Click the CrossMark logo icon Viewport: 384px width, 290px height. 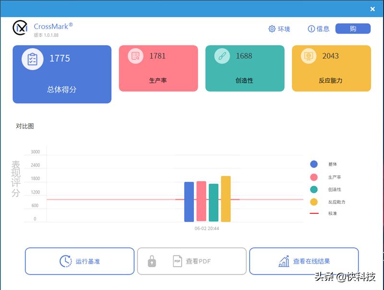pos(20,28)
